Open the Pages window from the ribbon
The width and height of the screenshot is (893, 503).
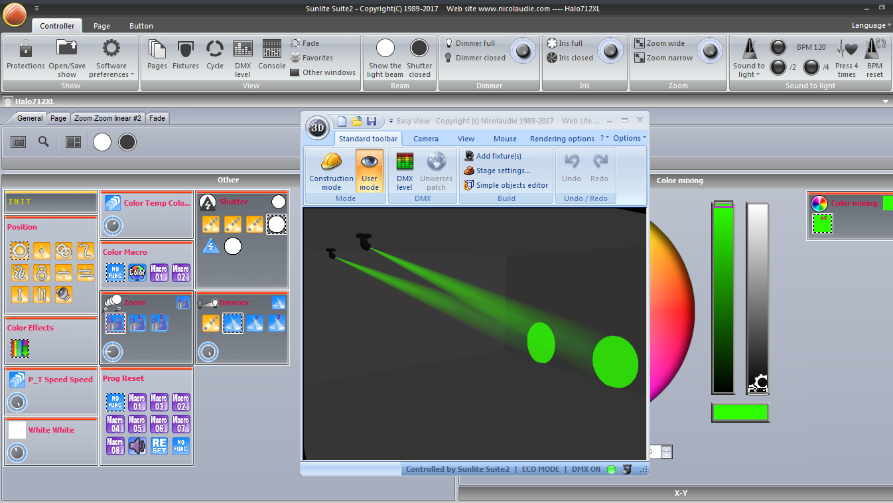(x=157, y=54)
